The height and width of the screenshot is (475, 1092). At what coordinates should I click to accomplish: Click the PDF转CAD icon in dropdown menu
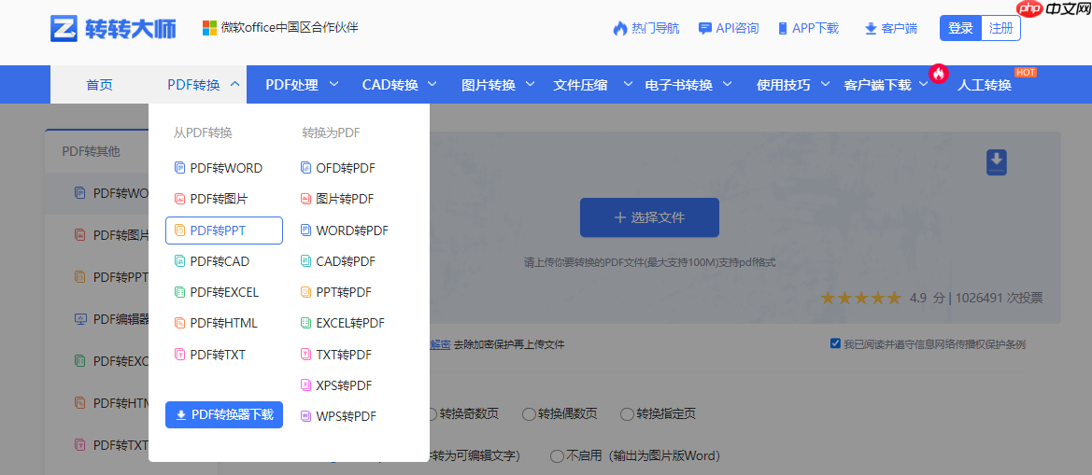point(179,261)
